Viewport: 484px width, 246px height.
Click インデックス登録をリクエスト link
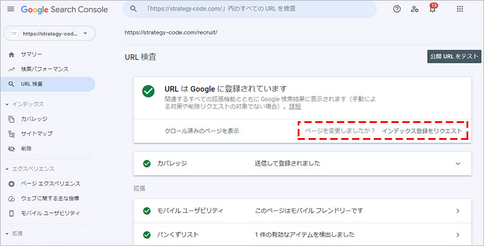click(422, 131)
